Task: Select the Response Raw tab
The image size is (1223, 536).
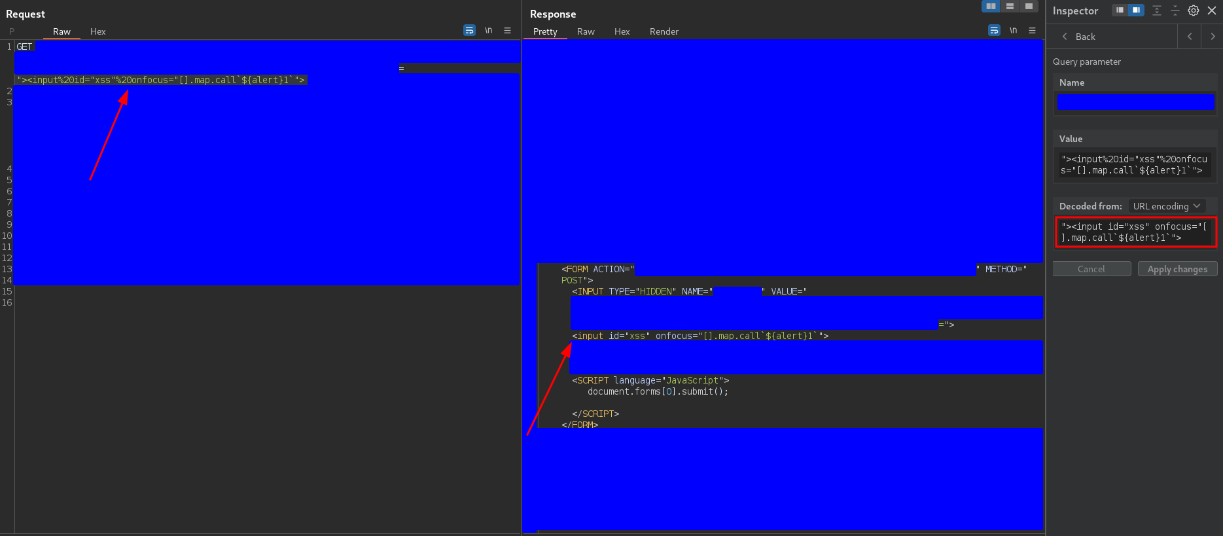Action: 586,31
